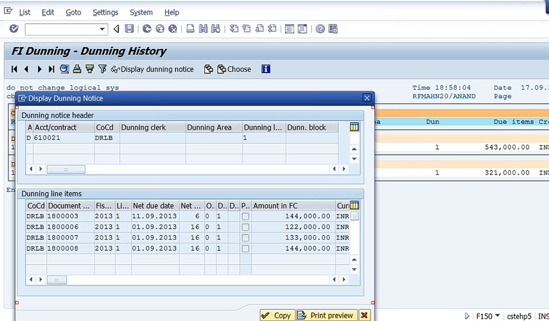Image resolution: width=549 pixels, height=321 pixels.
Task: Click the Cancel round X icon
Action: (172, 29)
